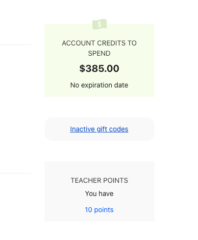The width and height of the screenshot is (198, 240).
Task: Click the word SPEND in the heading
Action: click(99, 53)
